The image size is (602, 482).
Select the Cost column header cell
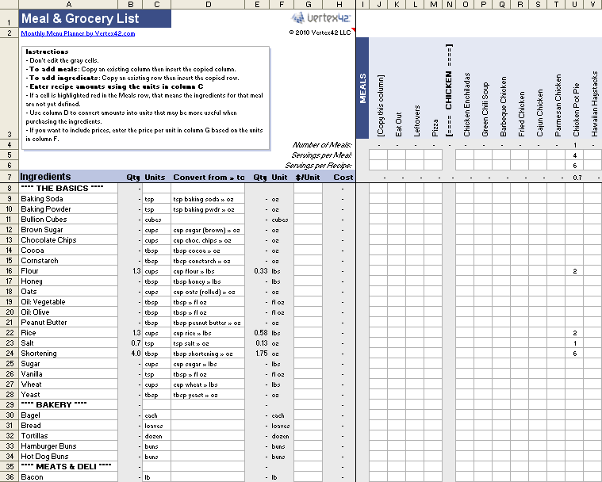(x=341, y=177)
